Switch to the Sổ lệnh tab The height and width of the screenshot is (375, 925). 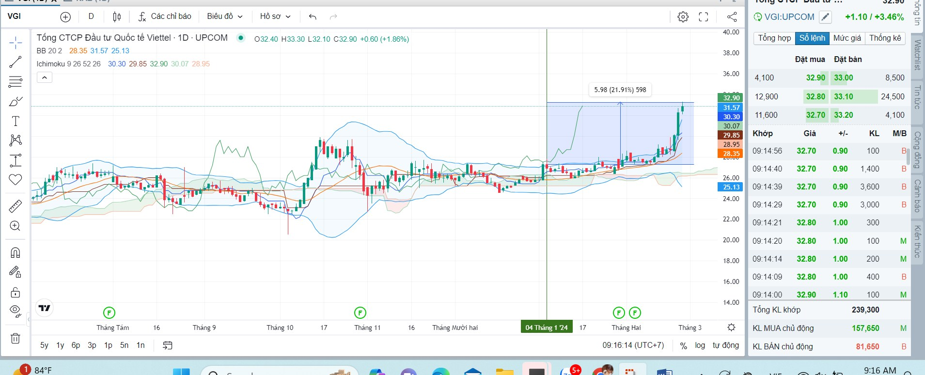point(812,38)
